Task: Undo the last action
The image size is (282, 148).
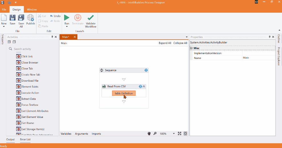Action: click(x=55, y=16)
